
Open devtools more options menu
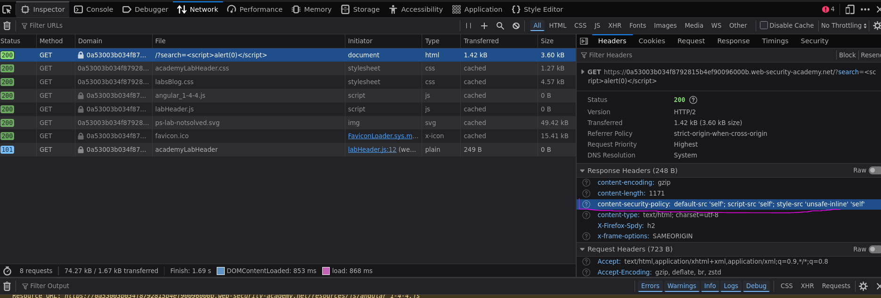point(865,9)
